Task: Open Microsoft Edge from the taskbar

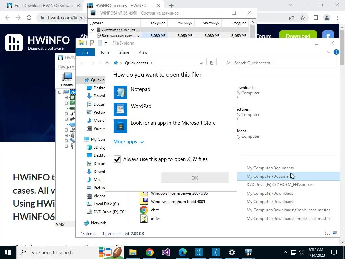Action: pos(182,252)
